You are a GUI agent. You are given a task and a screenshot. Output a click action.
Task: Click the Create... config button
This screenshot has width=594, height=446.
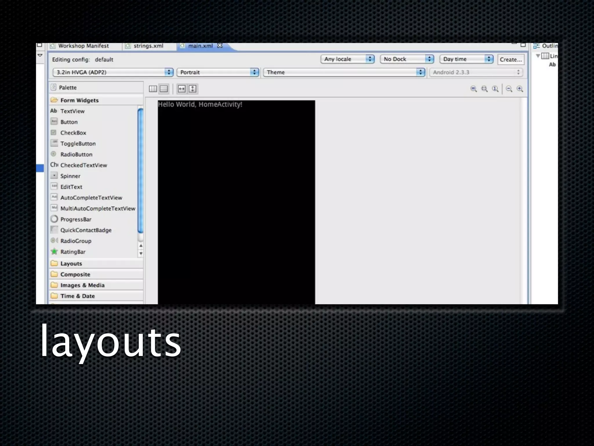pos(511,60)
